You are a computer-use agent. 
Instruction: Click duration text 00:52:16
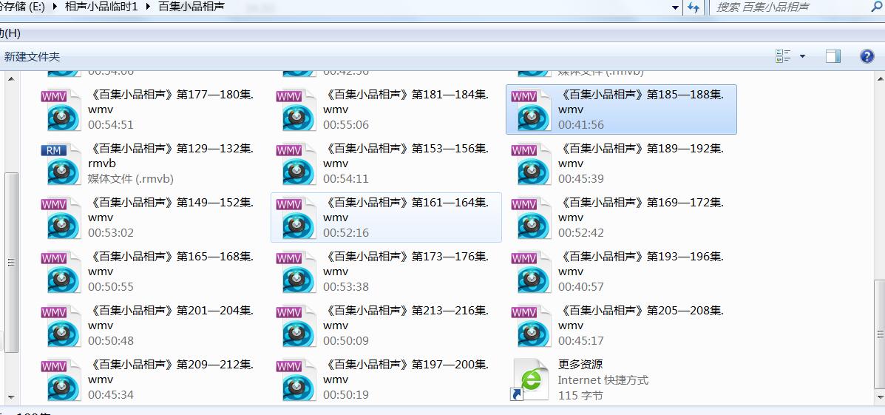[x=346, y=232]
